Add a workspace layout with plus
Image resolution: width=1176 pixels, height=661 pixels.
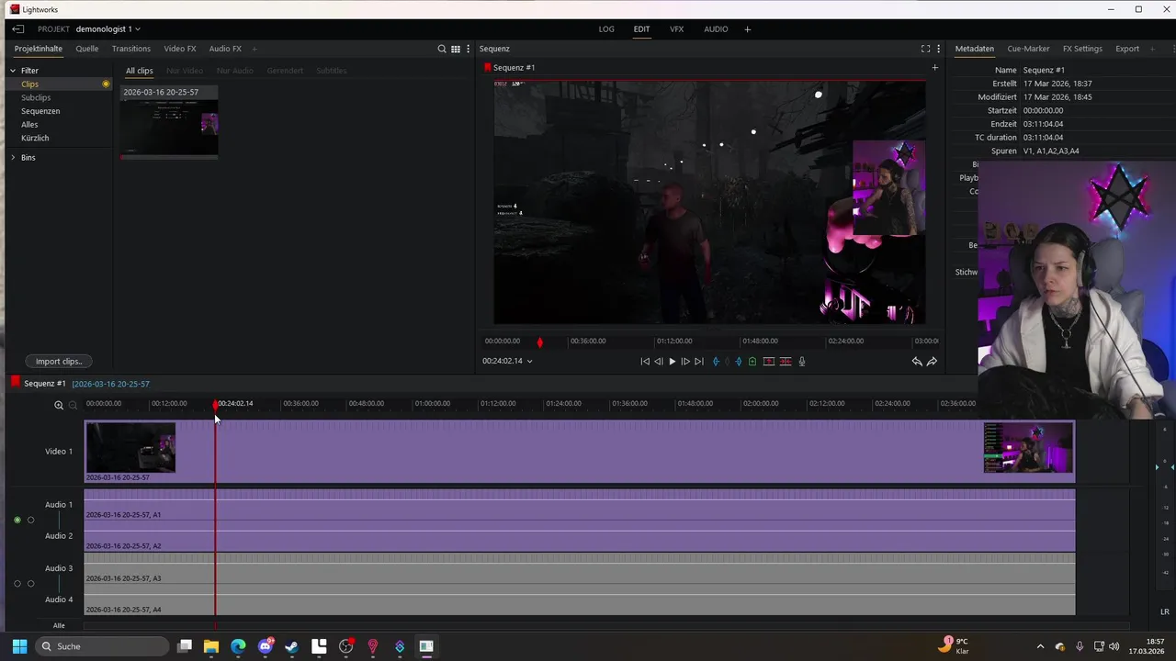pyautogui.click(x=747, y=29)
